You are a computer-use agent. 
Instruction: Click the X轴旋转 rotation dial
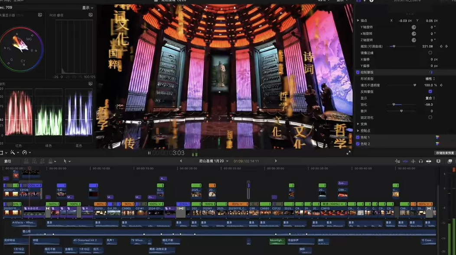click(x=414, y=34)
